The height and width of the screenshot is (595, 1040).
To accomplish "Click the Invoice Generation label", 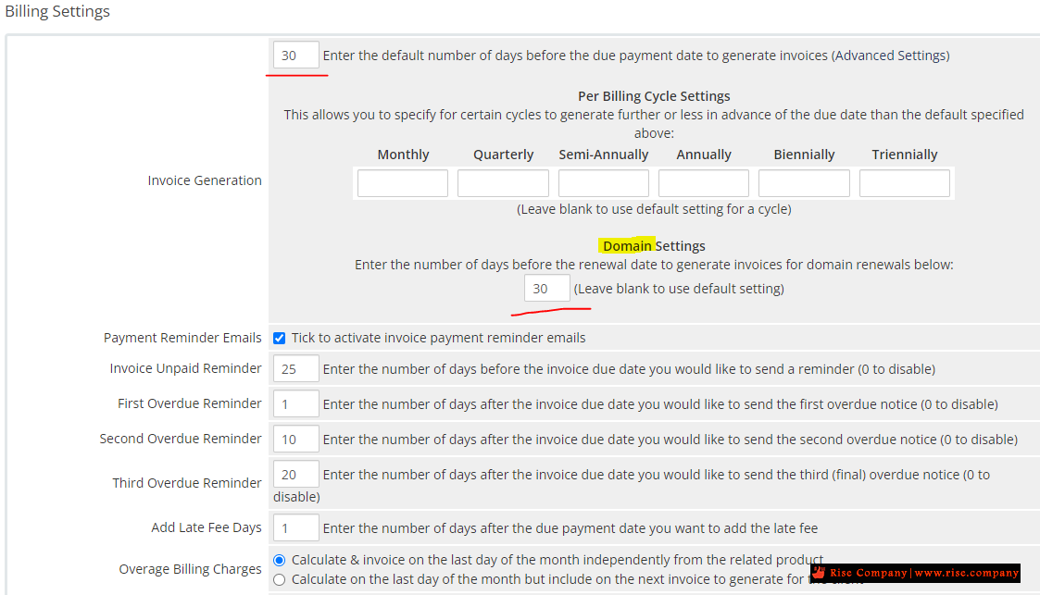I will click(205, 180).
